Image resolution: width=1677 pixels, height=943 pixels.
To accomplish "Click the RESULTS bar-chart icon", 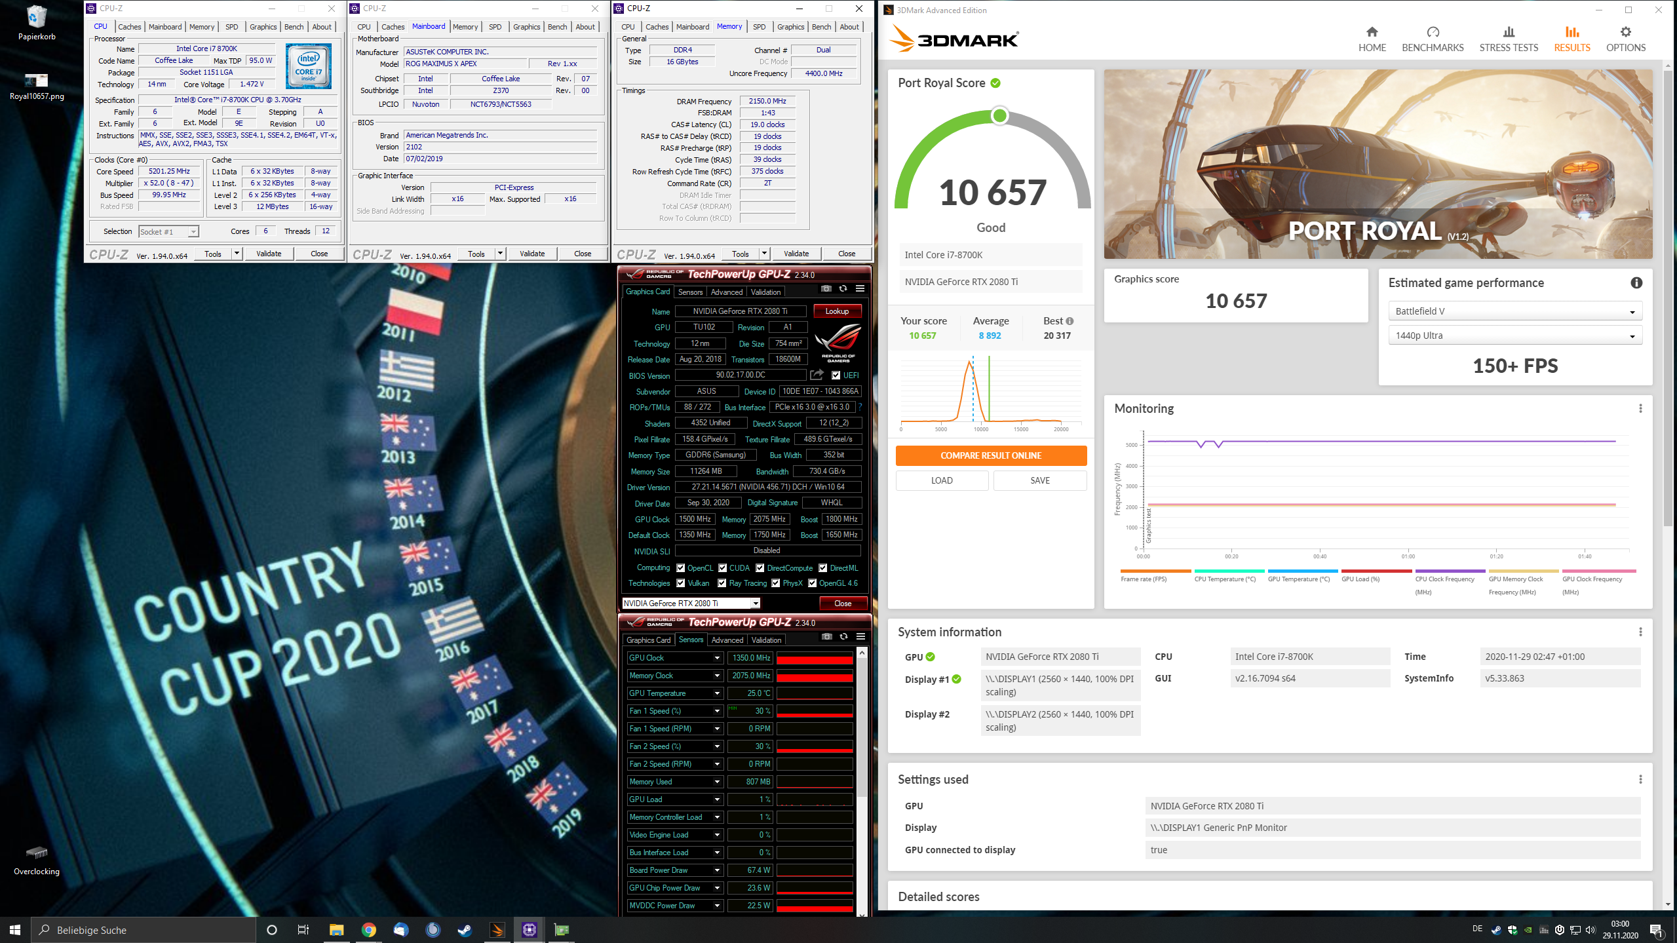I will [1571, 31].
